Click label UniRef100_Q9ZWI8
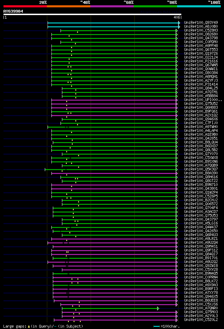 (201, 266)
